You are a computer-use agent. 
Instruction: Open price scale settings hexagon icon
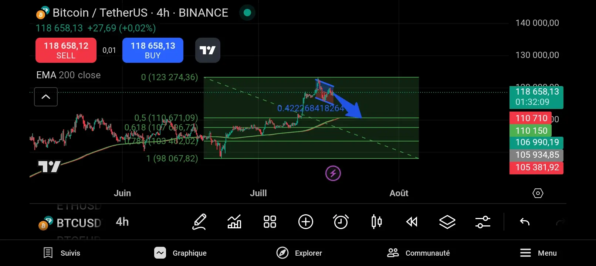tap(538, 193)
